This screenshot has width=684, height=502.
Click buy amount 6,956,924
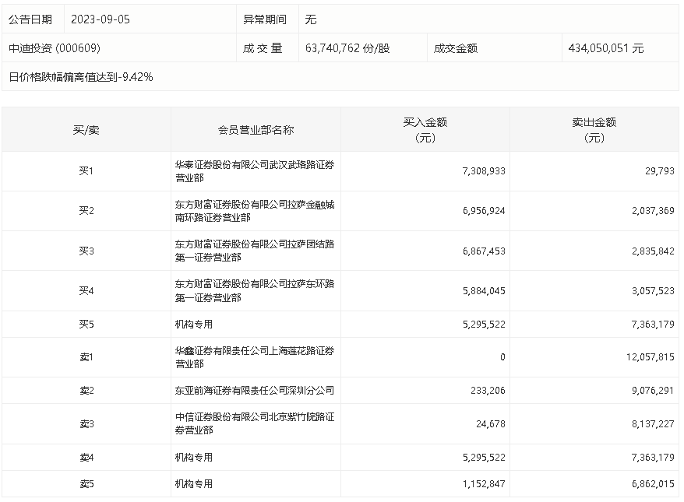pos(484,210)
